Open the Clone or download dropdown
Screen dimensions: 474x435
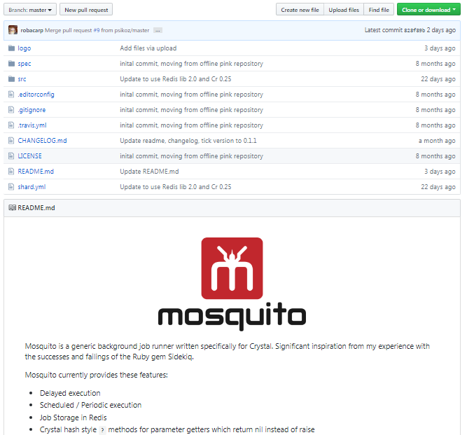click(x=428, y=10)
